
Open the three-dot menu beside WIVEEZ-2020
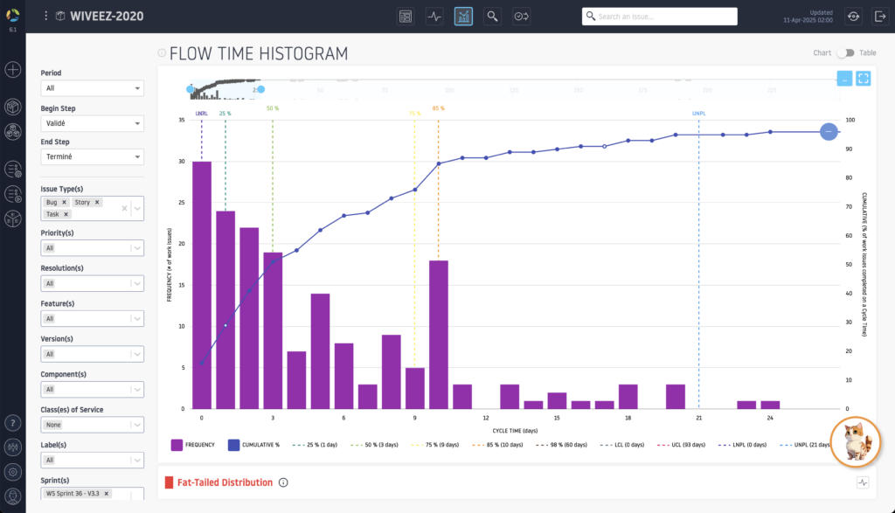pos(46,16)
